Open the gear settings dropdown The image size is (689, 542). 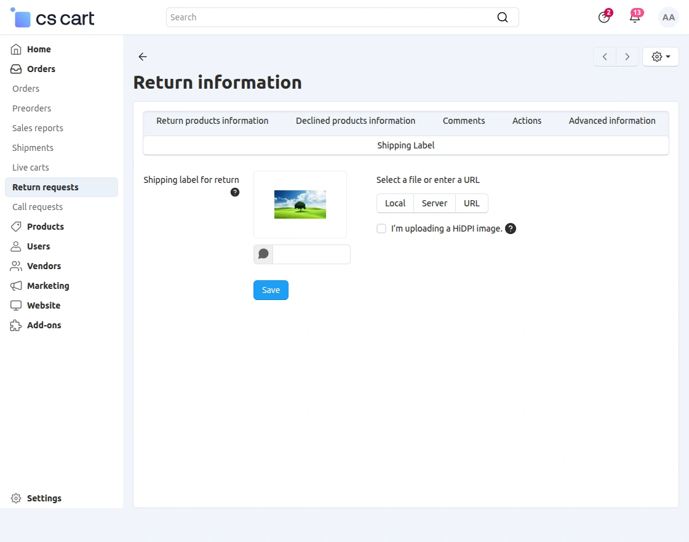click(x=660, y=57)
